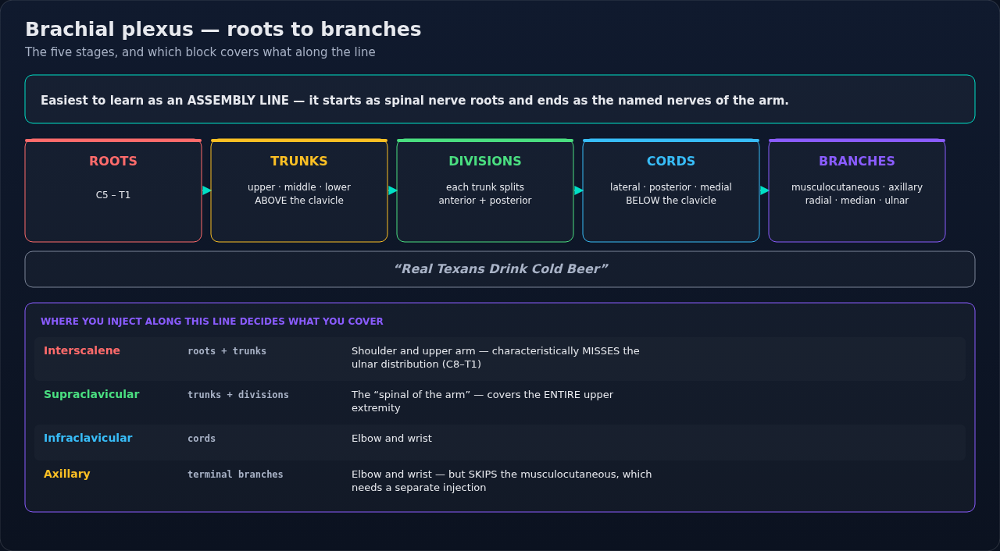Click the arrow between DIVISIONS and CORDS
This screenshot has height=551, width=1000.
point(579,190)
